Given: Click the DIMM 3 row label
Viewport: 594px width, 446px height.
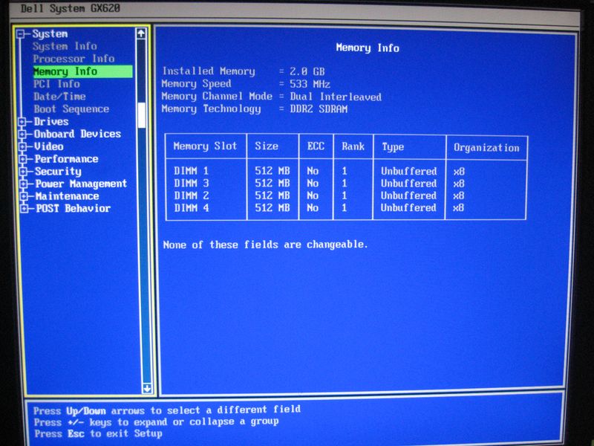Looking at the screenshot, I should pos(192,183).
